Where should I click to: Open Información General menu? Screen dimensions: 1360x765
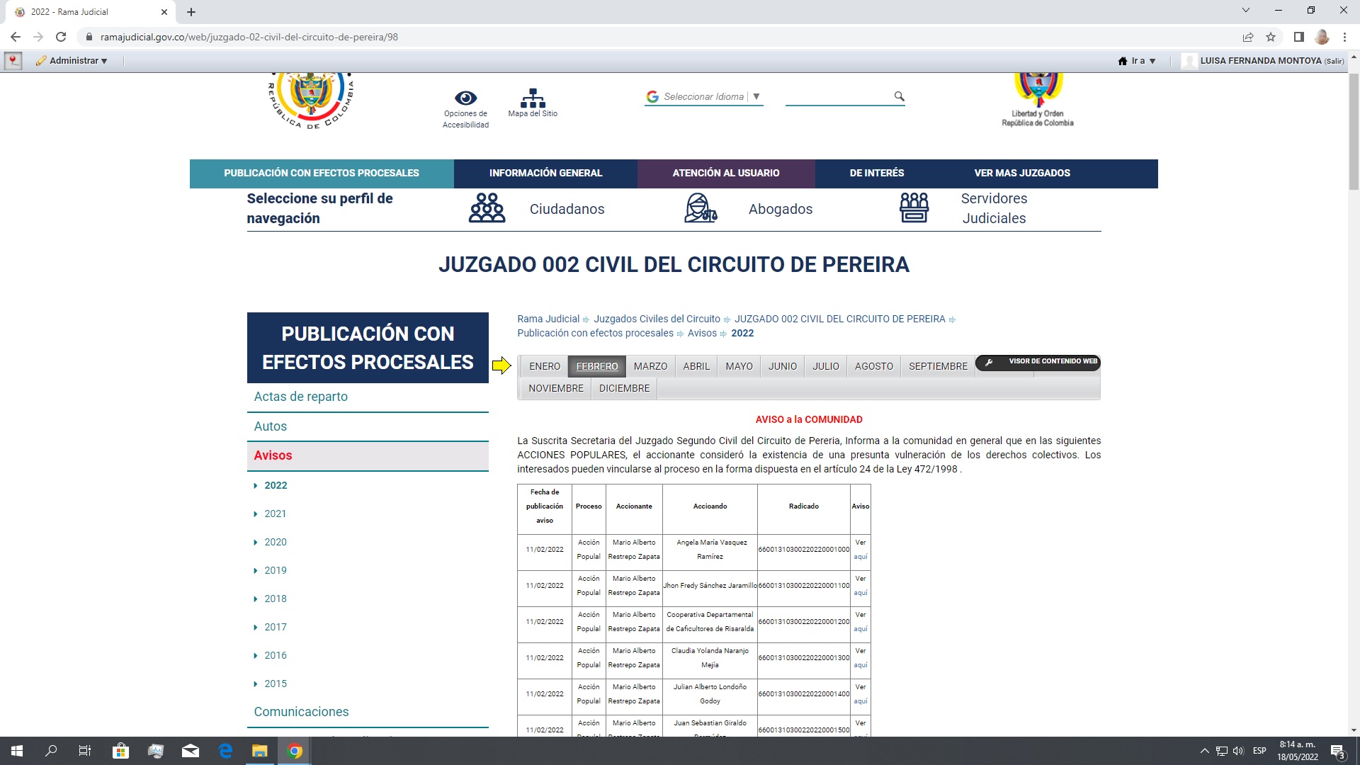click(545, 173)
